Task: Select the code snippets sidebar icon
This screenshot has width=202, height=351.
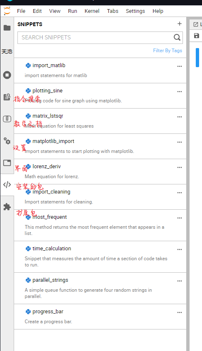Action: pos(7,185)
